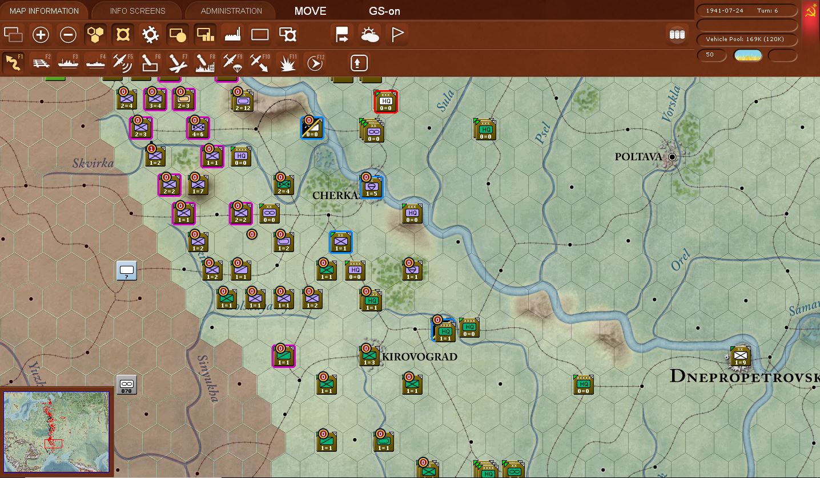Click the GS-on status label

click(x=384, y=11)
